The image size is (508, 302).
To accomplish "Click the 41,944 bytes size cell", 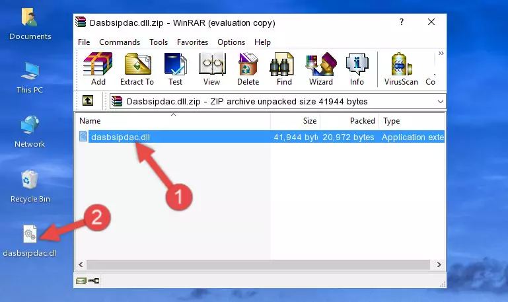I will [295, 137].
